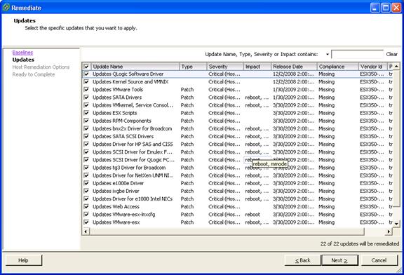Uncheck Updates RPM Components checkbox
The image size is (404, 275).
(x=86, y=121)
